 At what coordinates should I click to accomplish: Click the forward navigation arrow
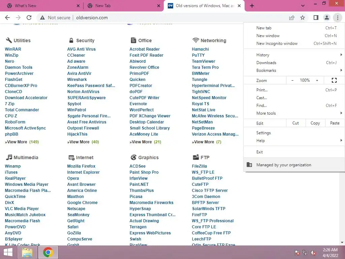click(x=18, y=18)
